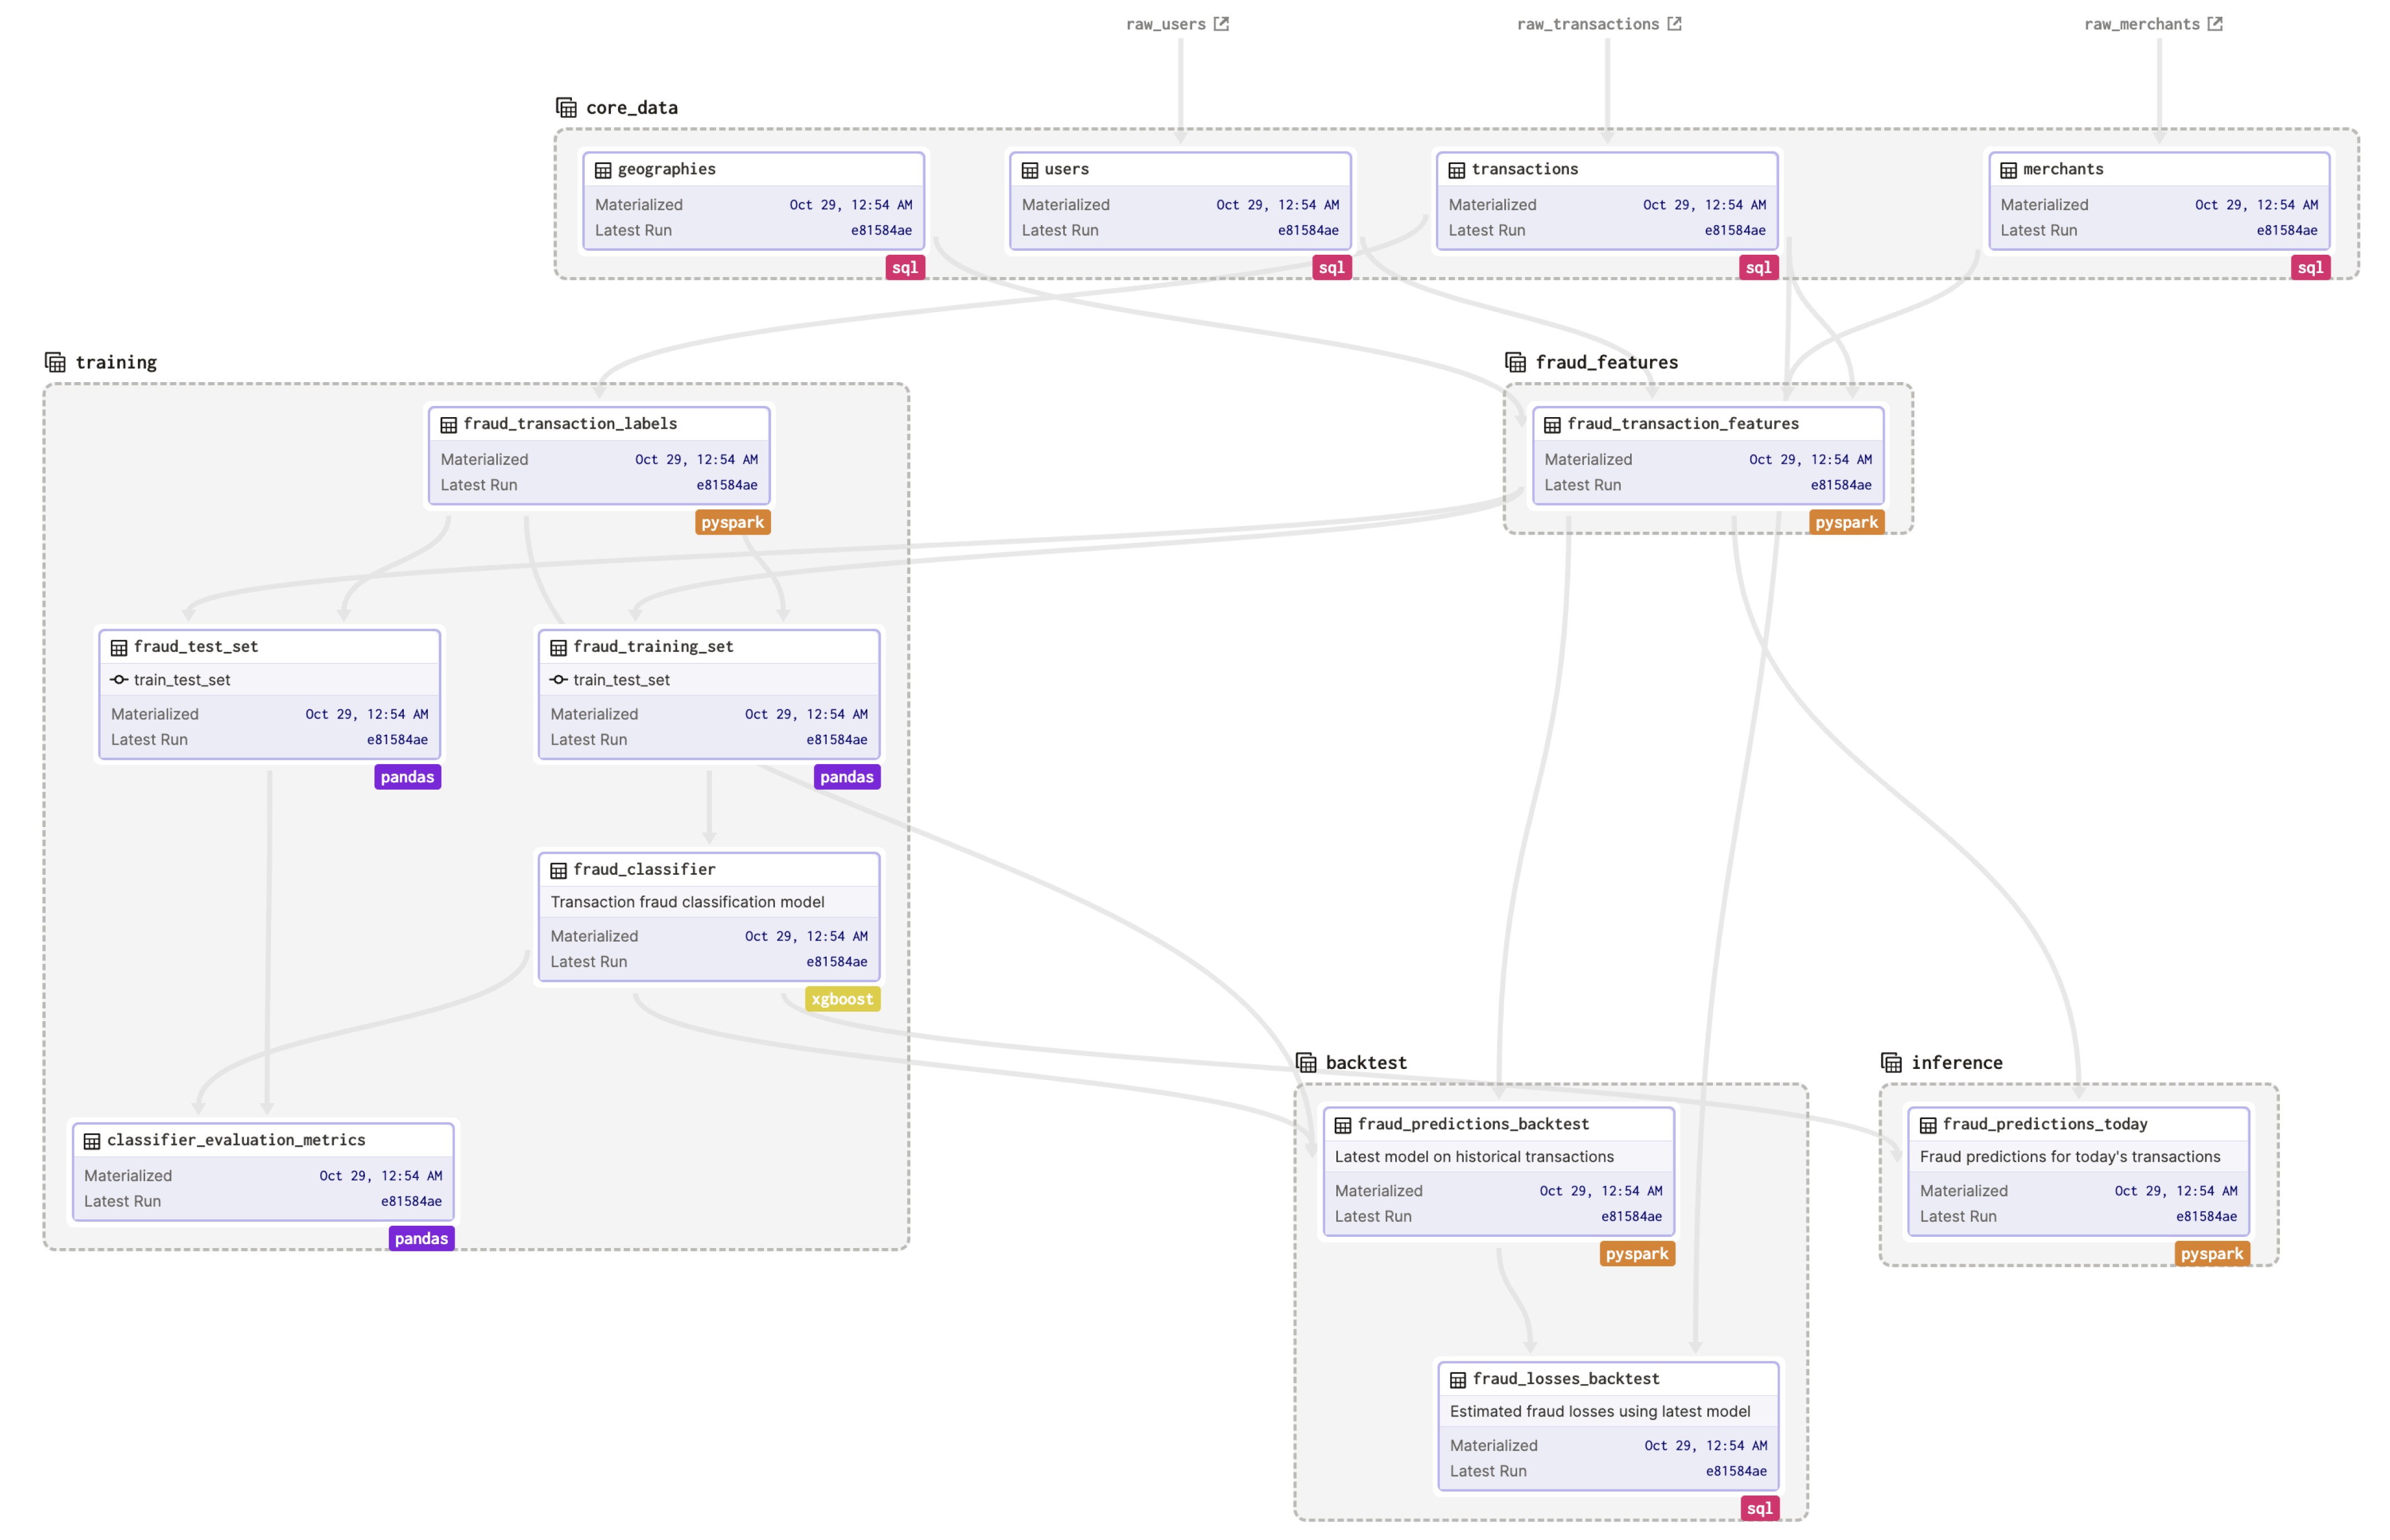
Task: Open the geographies latest run e81584ae
Action: (882, 230)
